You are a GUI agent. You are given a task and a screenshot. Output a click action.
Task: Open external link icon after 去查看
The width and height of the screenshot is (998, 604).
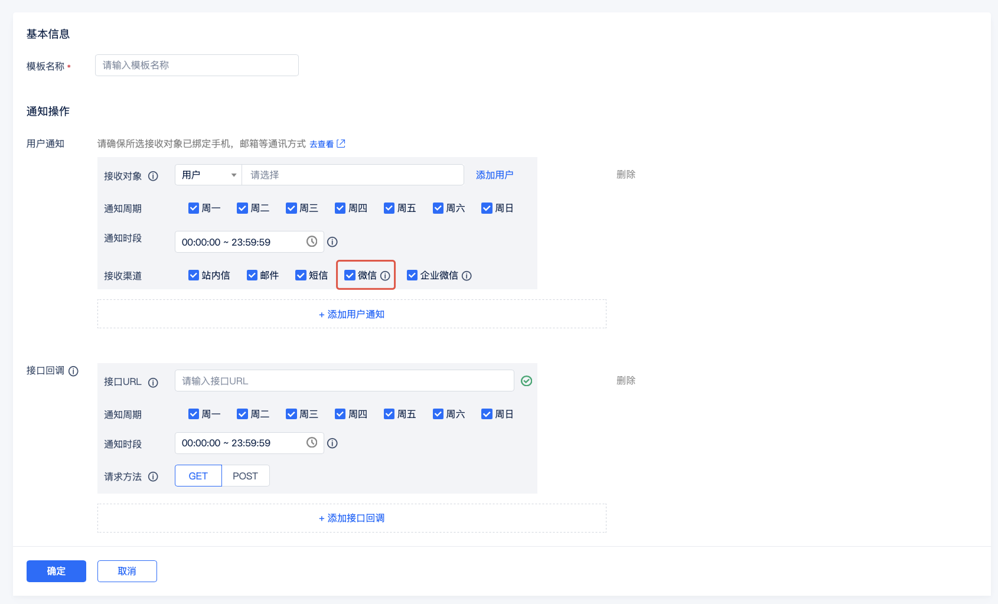[341, 143]
